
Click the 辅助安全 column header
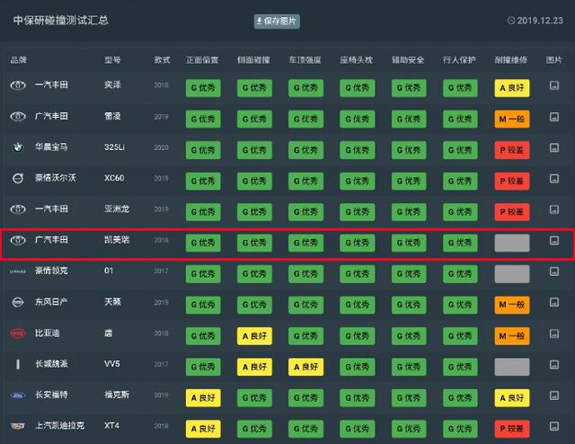click(408, 60)
